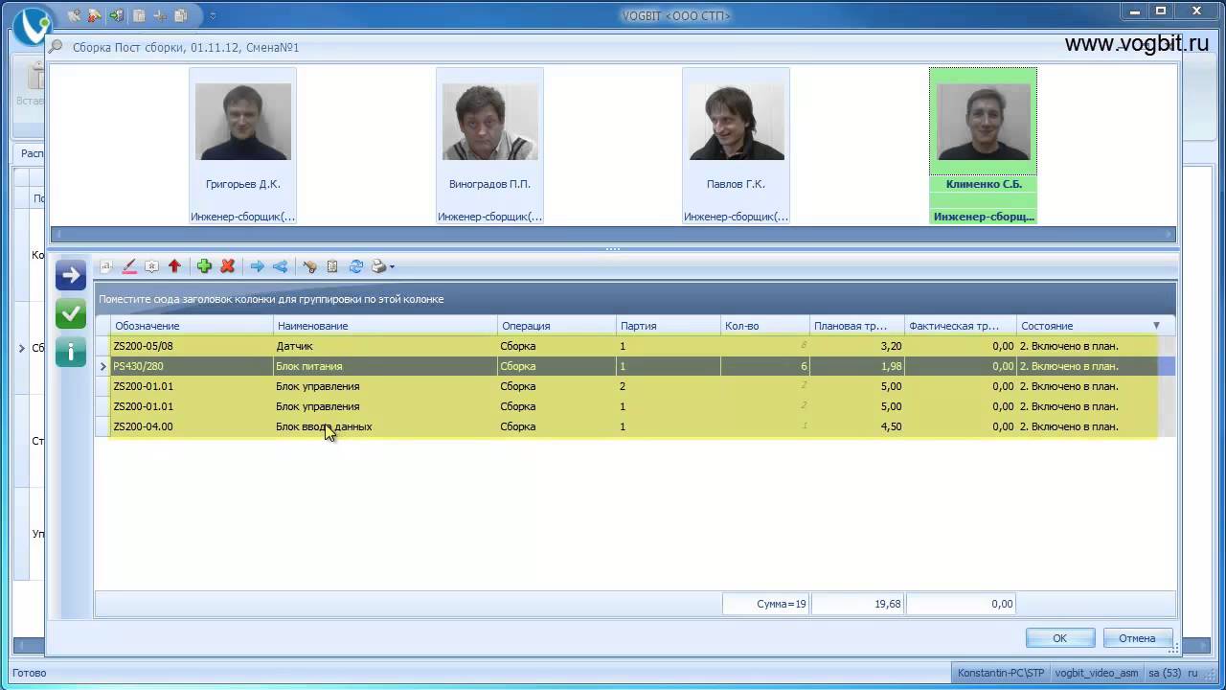Select row ZS200-04.00 Блок ввода данных
The image size is (1226, 690).
click(x=635, y=426)
